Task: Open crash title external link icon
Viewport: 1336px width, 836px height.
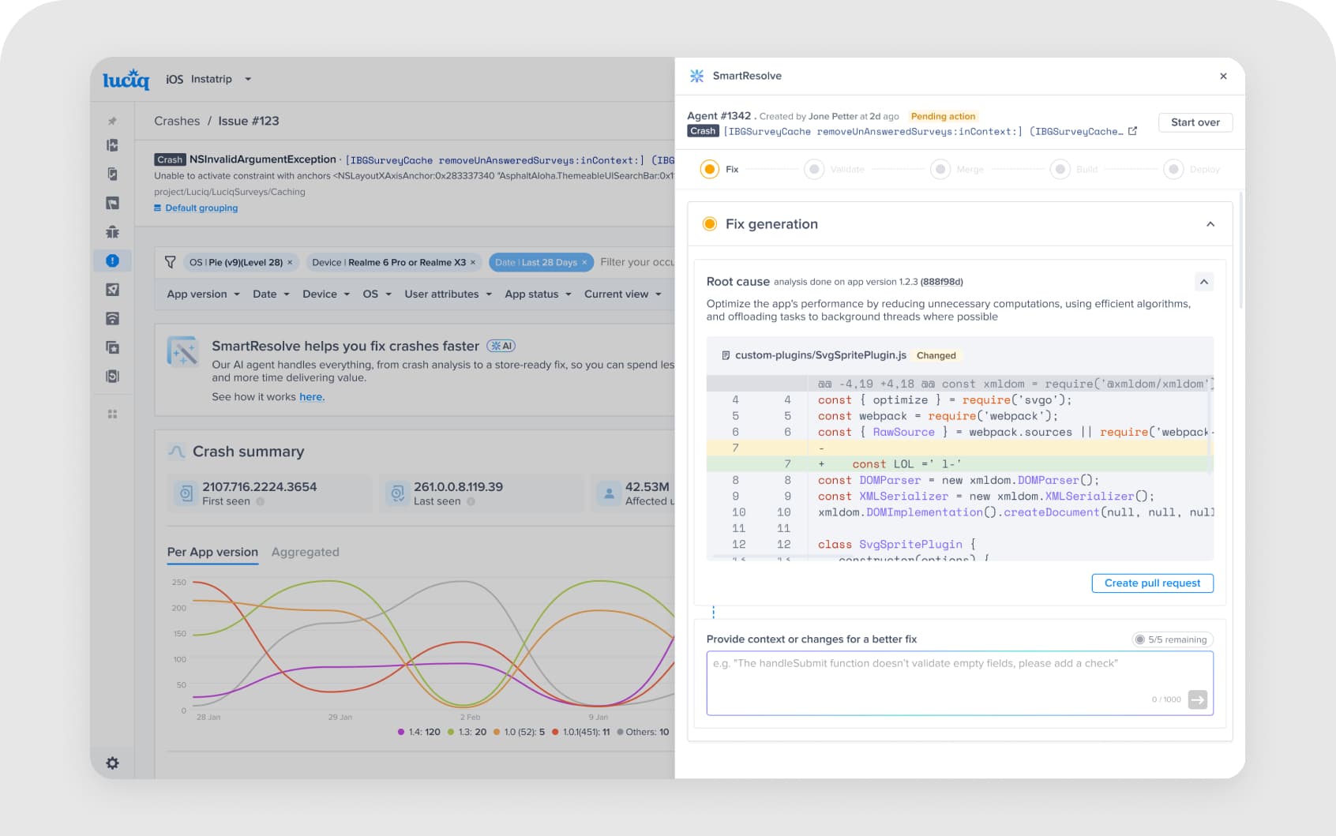Action: (x=1132, y=131)
